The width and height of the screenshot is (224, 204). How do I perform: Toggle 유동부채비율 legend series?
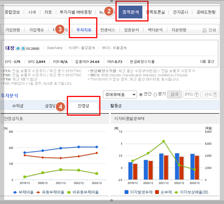tap(50, 192)
